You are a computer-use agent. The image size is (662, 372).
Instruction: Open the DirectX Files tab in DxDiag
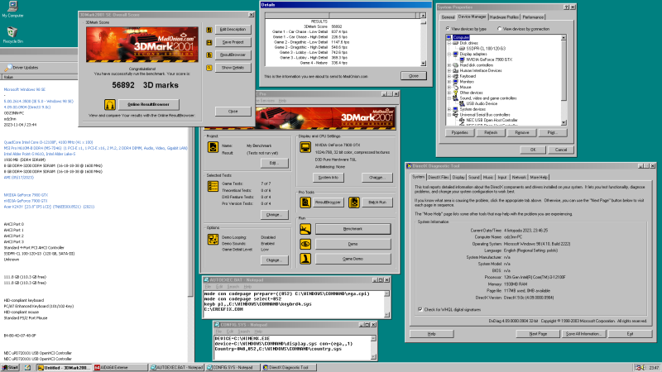(x=439, y=178)
